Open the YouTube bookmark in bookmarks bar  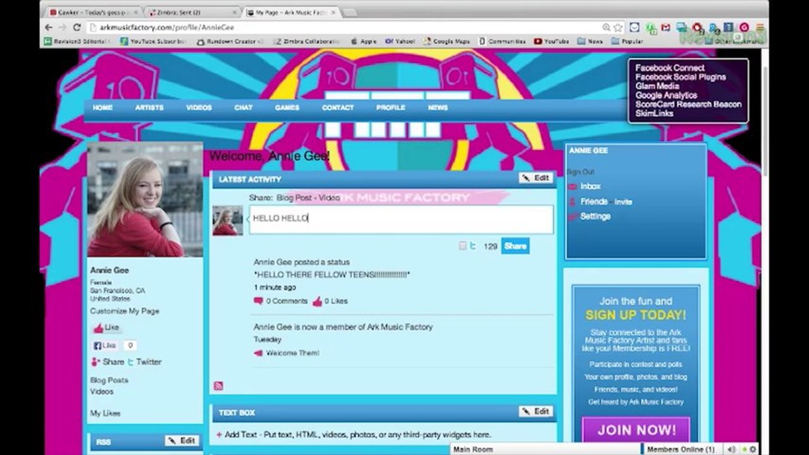click(551, 41)
